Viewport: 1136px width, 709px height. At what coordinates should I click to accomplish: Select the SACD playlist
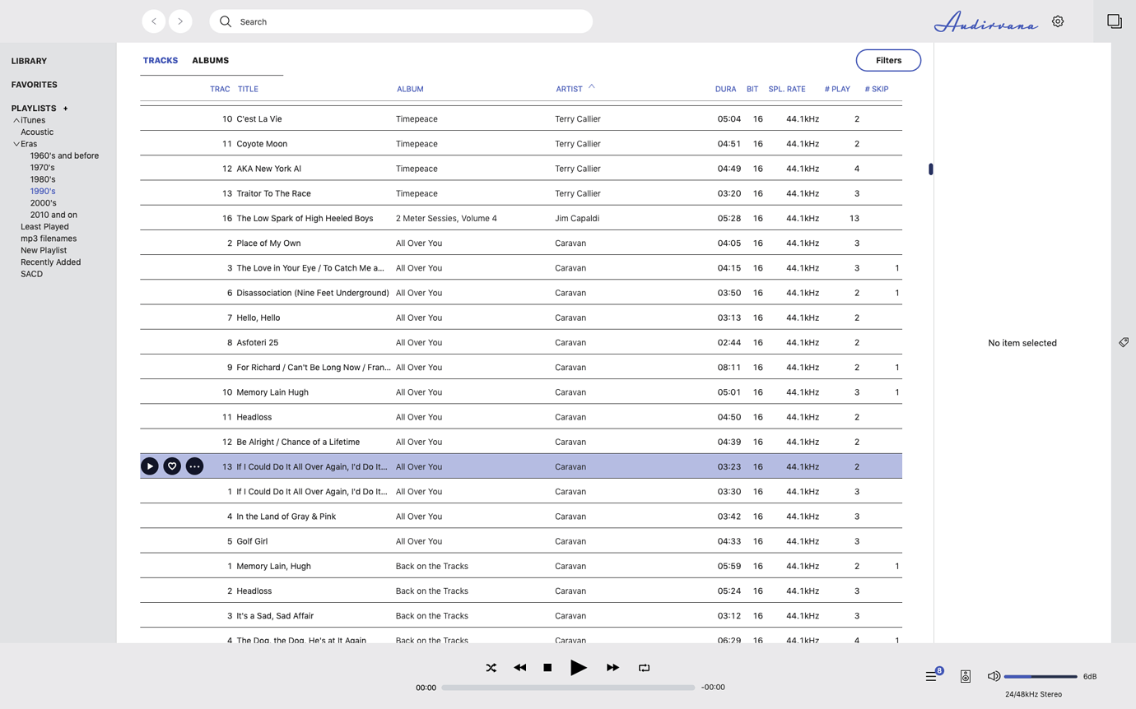31,274
